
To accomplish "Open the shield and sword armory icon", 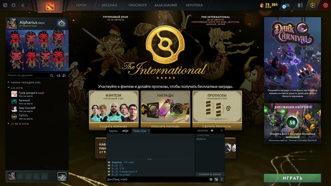I will coord(300,5).
